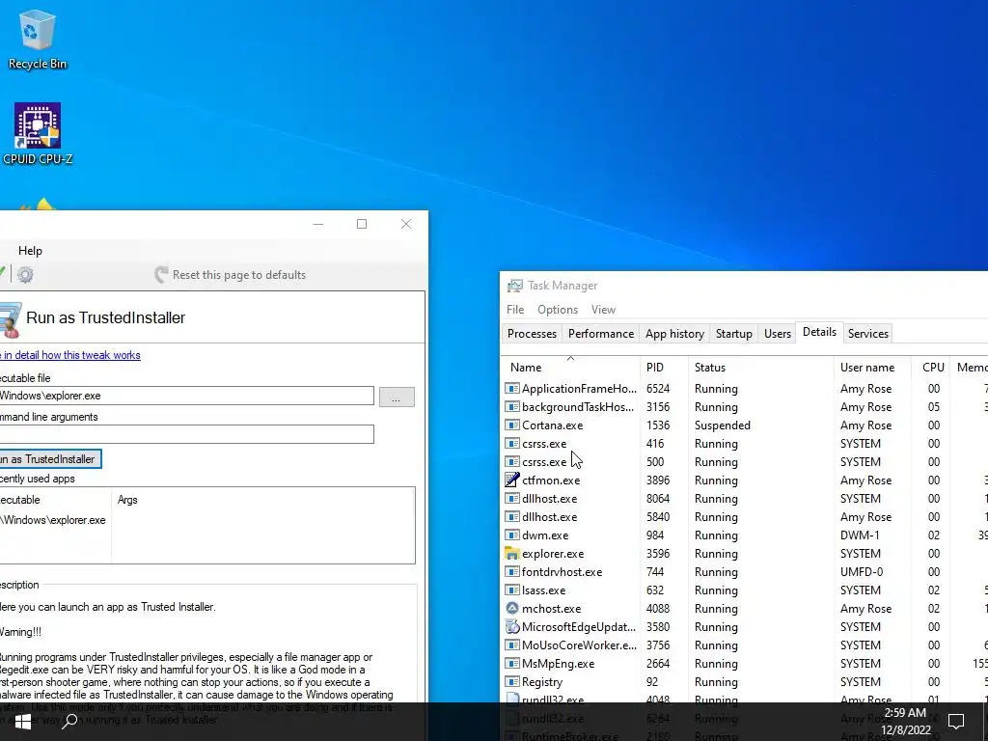The height and width of the screenshot is (741, 988).
Task: Select the MoUsoCoreWorker process icon
Action: click(512, 645)
